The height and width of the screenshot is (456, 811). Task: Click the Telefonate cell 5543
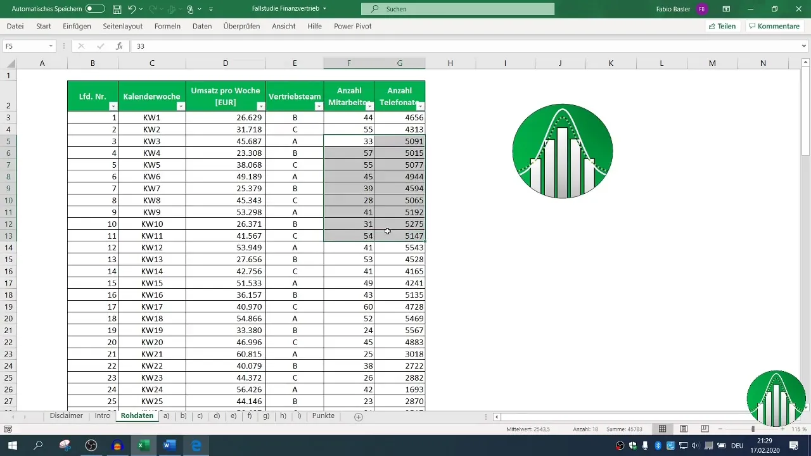(x=400, y=248)
